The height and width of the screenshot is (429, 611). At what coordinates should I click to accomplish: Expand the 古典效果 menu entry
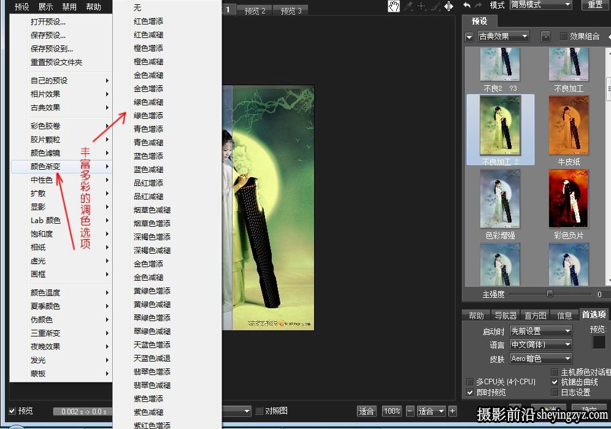click(x=61, y=108)
